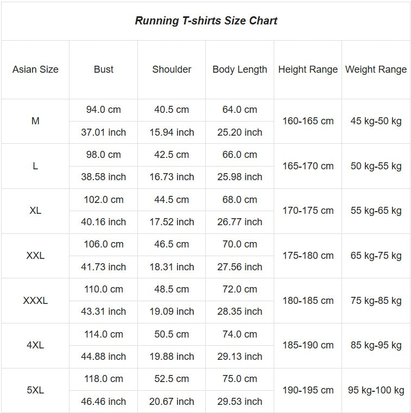Click the Running T-shirts Size Chart title
The width and height of the screenshot is (411, 413).
tap(206, 21)
